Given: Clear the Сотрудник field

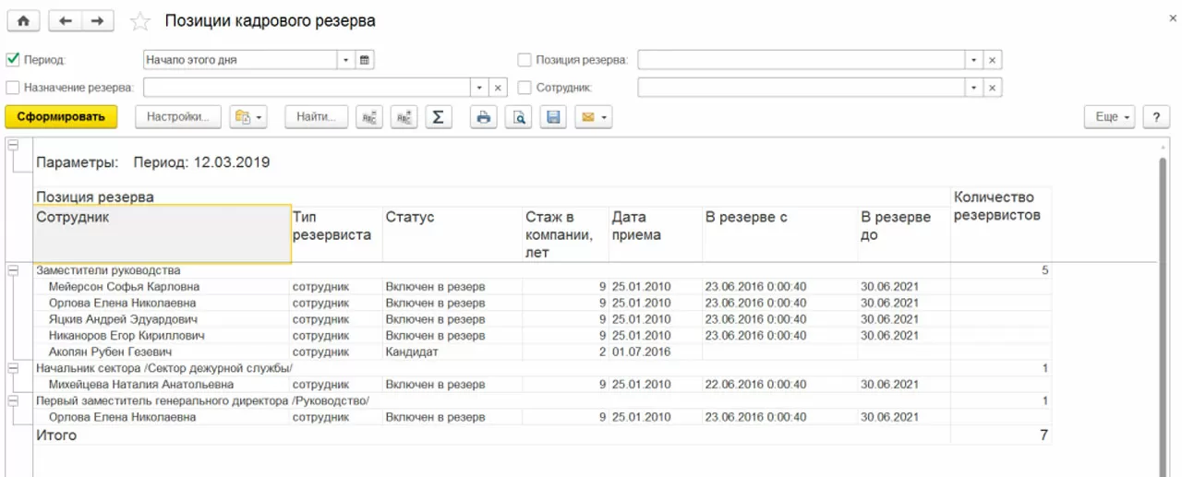Looking at the screenshot, I should point(993,88).
